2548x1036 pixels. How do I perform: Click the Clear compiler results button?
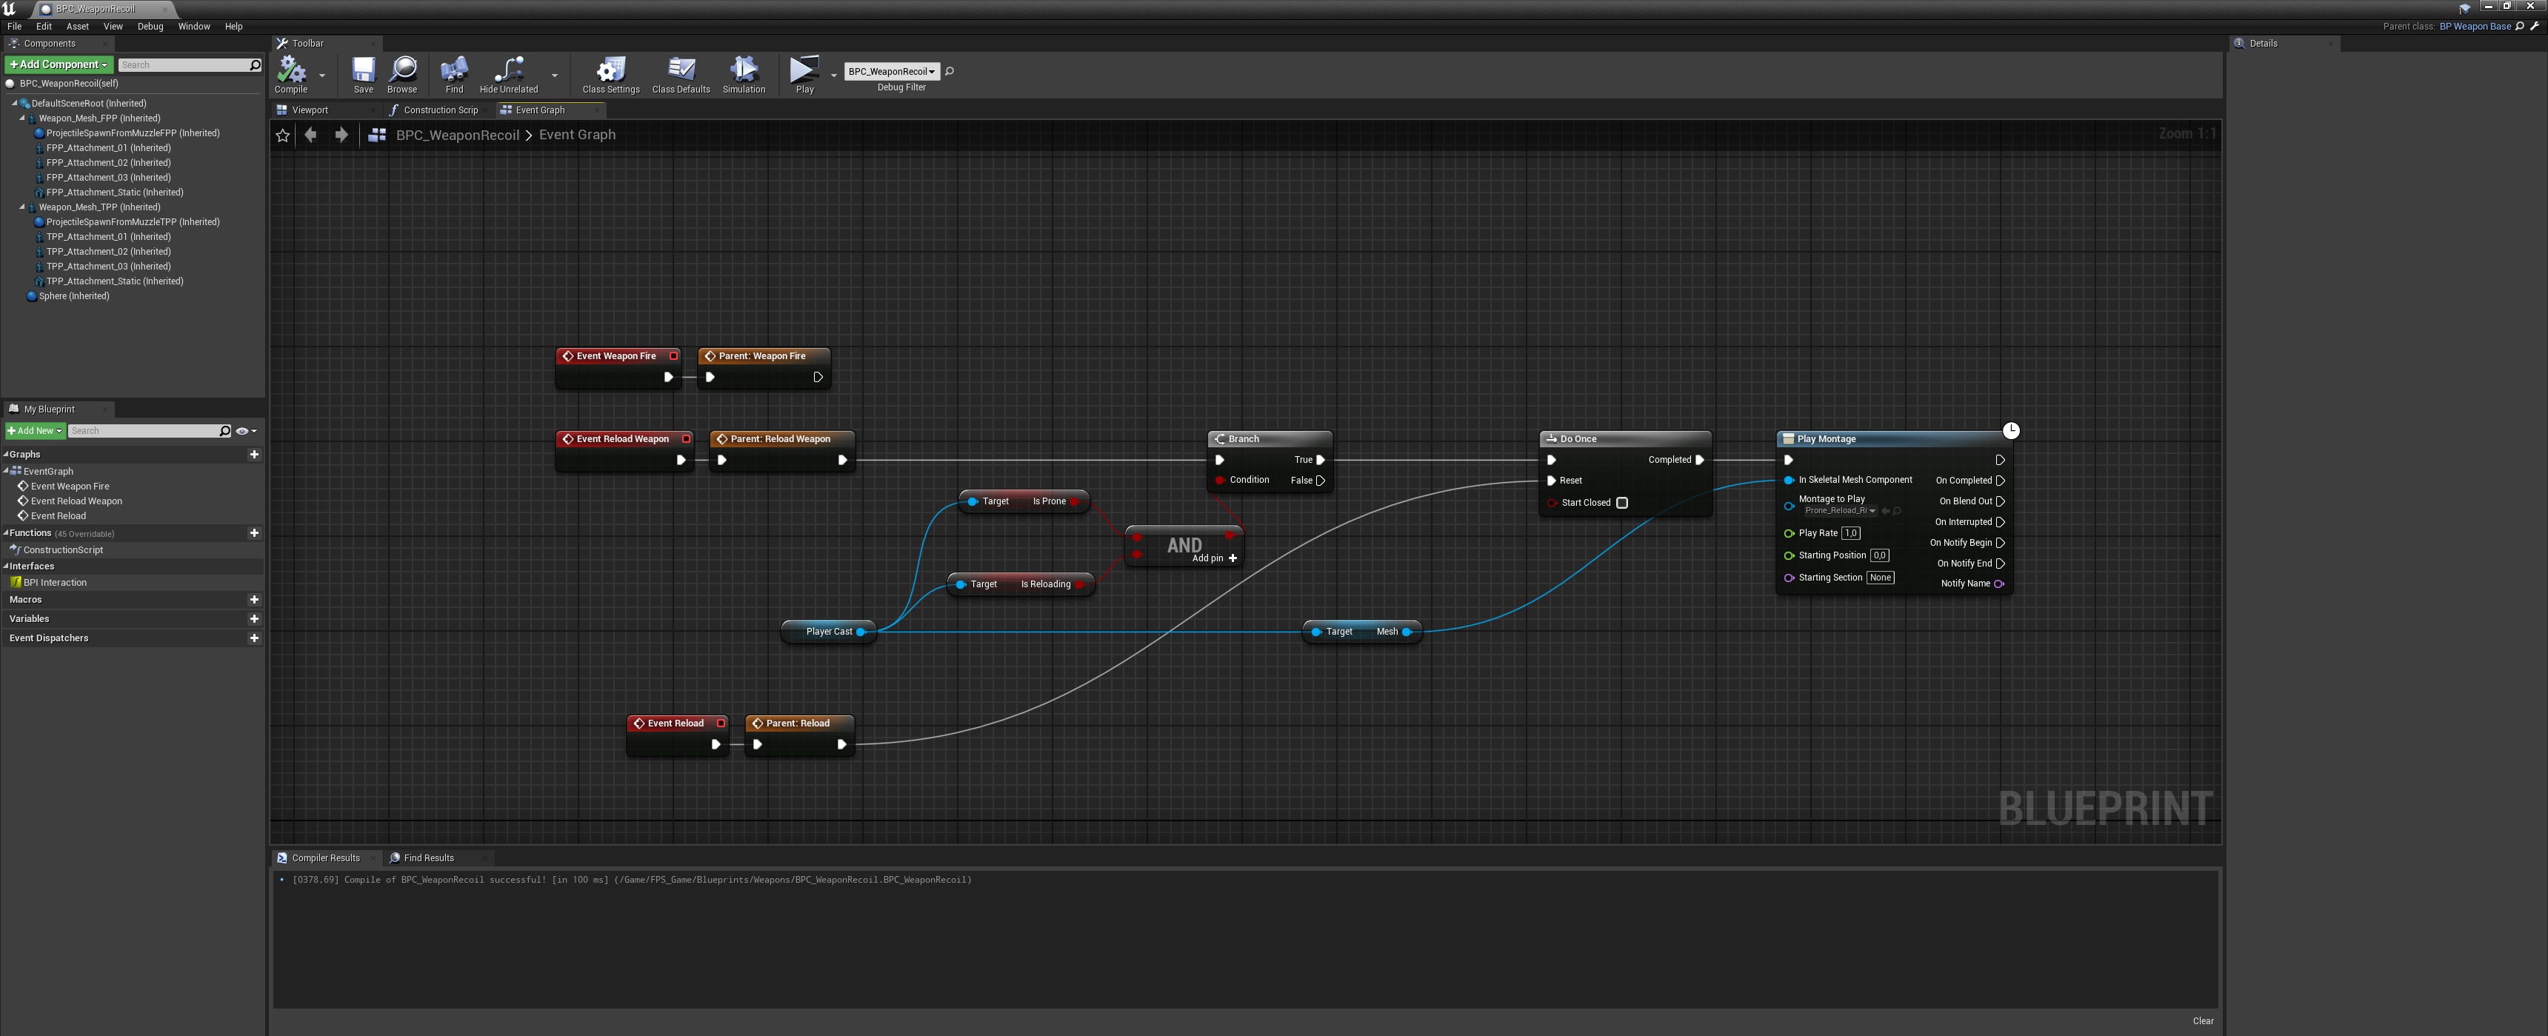[x=2203, y=1021]
